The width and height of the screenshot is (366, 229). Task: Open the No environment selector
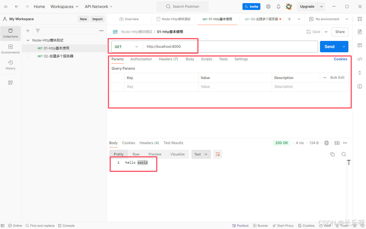[329, 19]
